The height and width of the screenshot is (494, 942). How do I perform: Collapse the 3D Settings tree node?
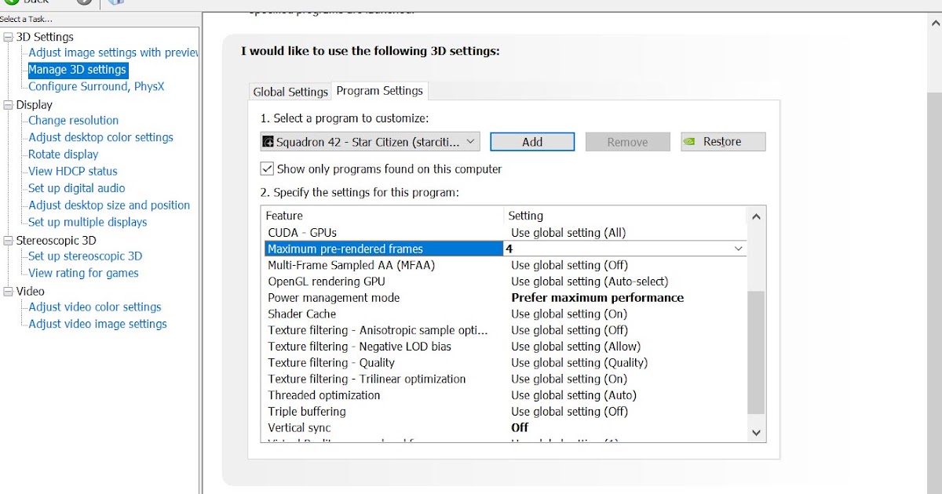pos(9,37)
